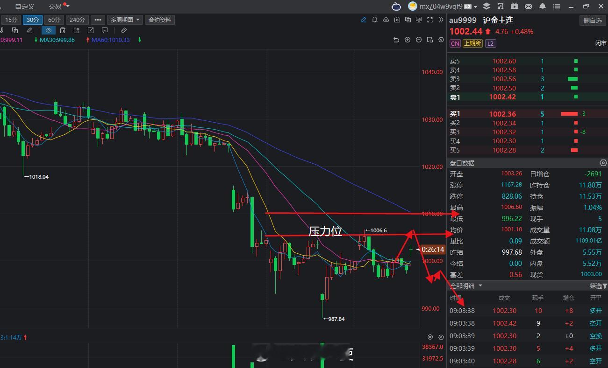Open the price alert bell in chart toolbar
Image resolution: width=608 pixels, height=368 pixels.
[x=375, y=20]
